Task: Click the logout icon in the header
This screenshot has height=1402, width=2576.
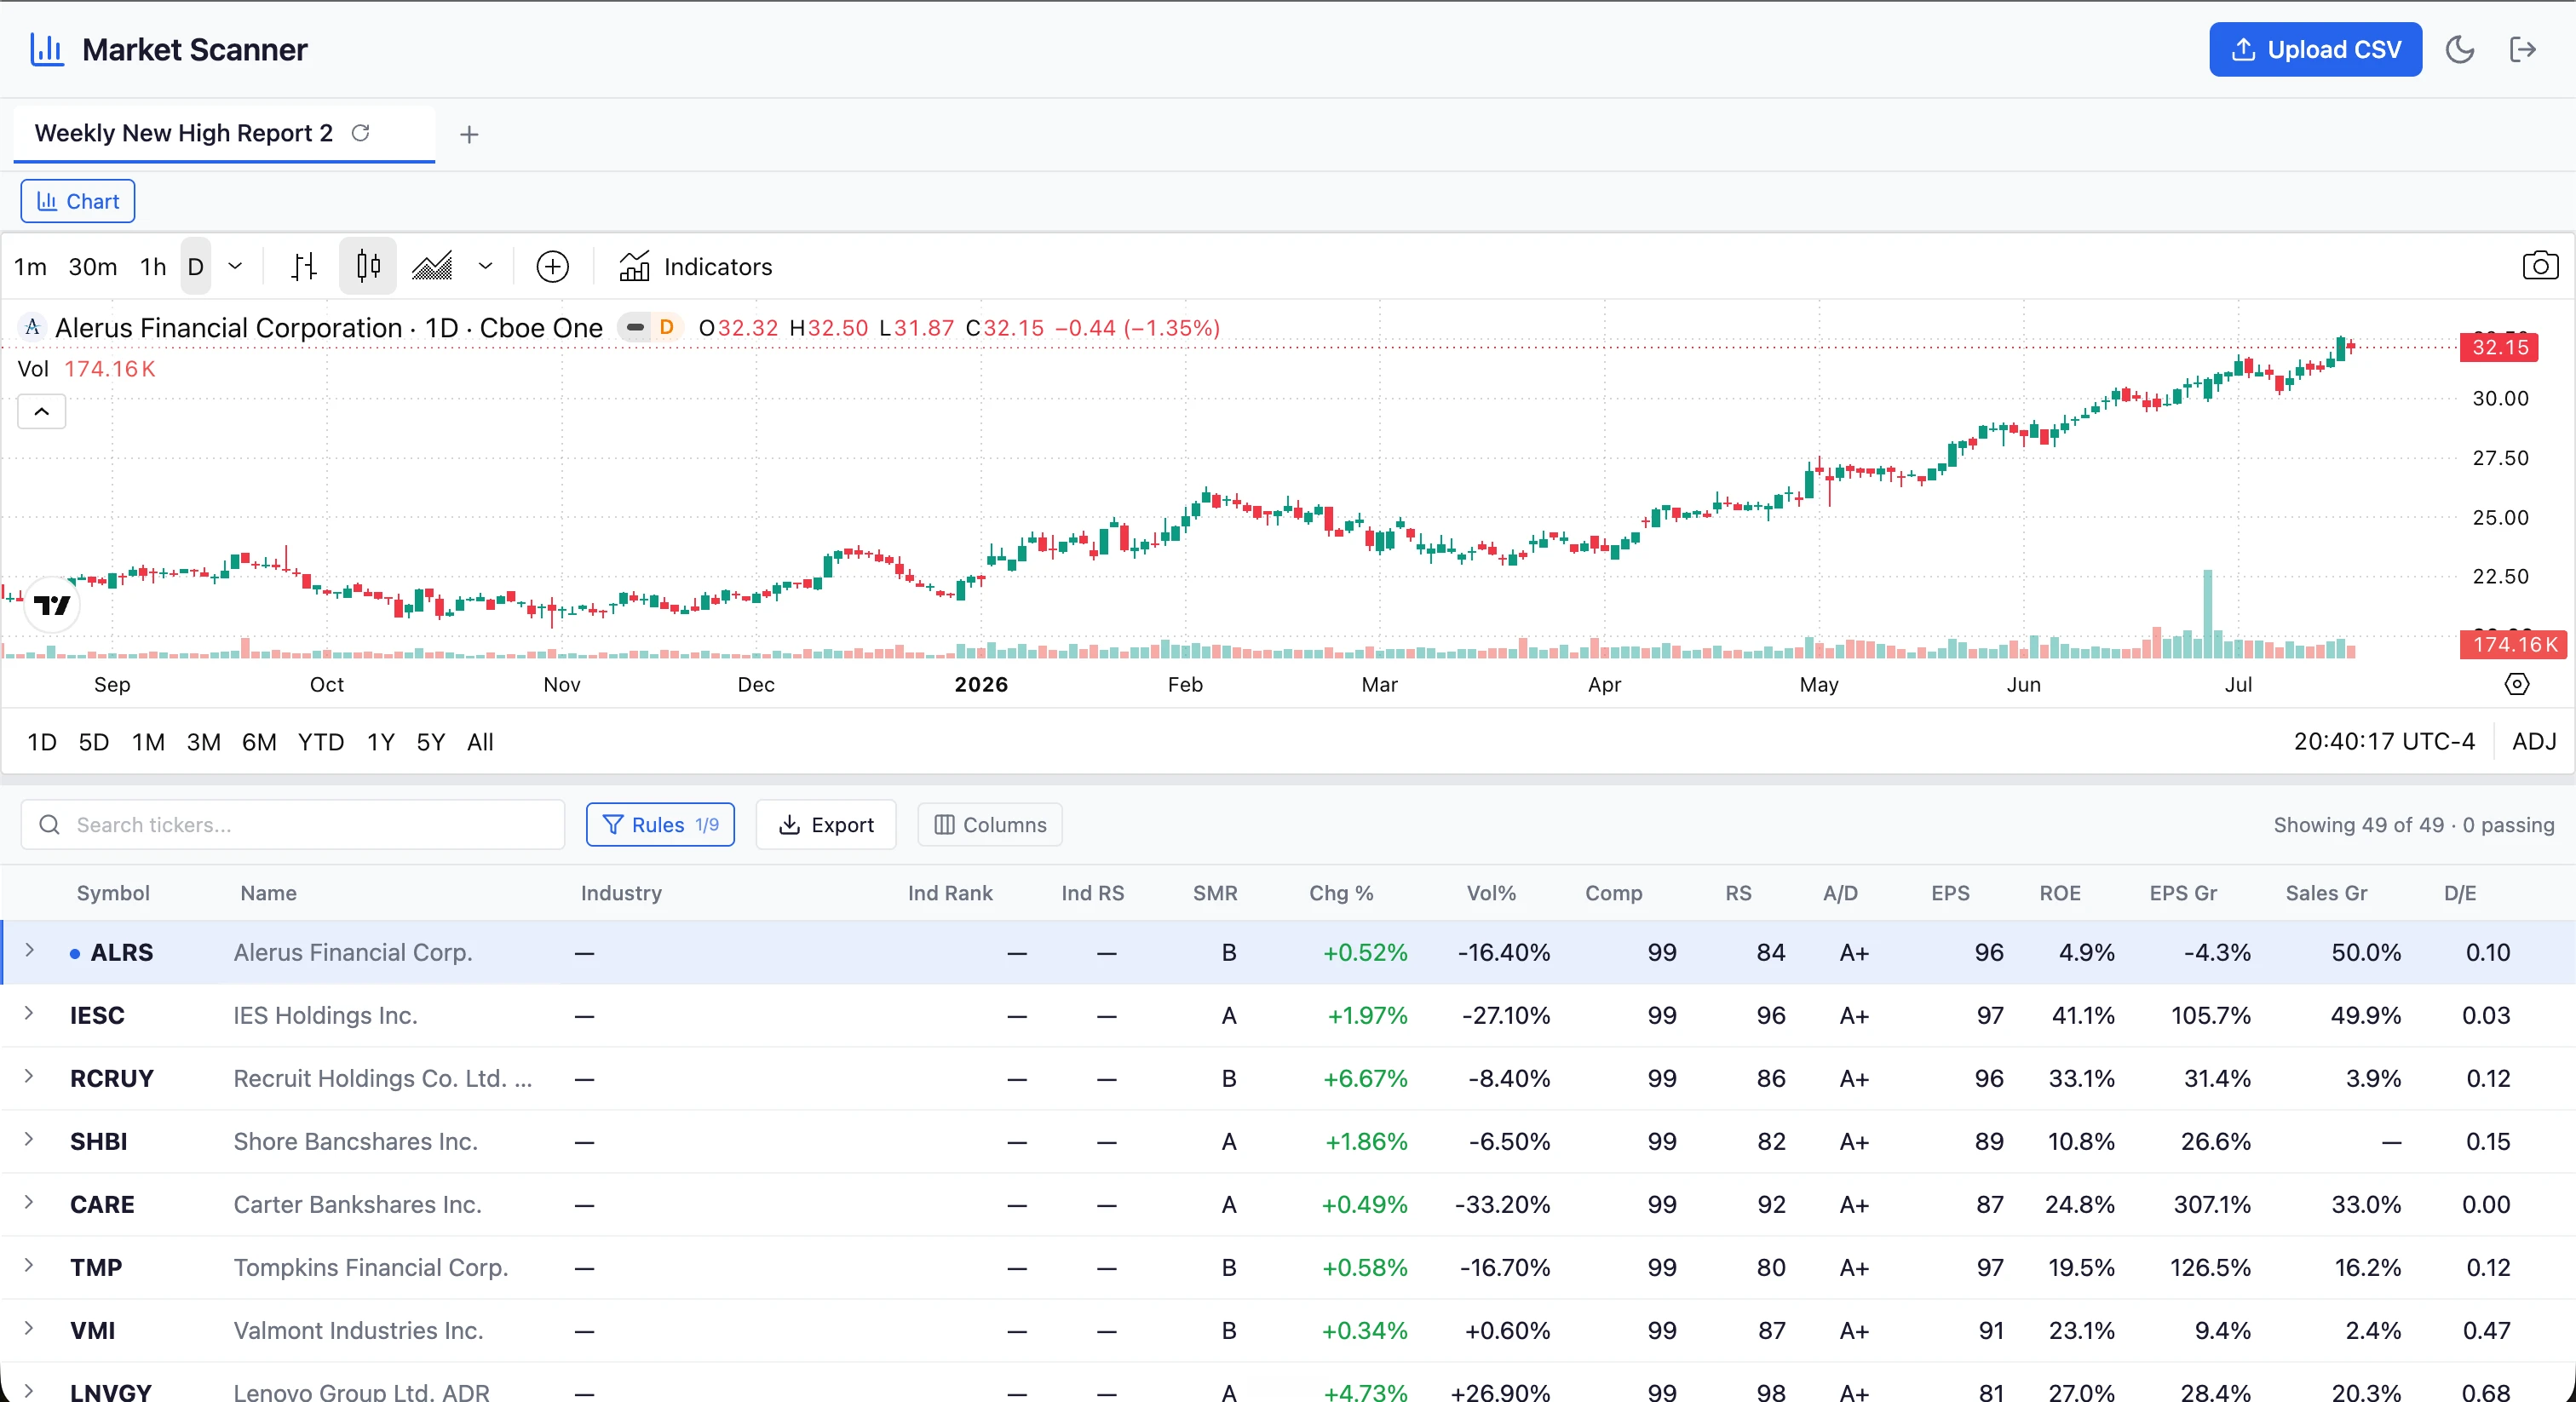Action: pos(2523,49)
